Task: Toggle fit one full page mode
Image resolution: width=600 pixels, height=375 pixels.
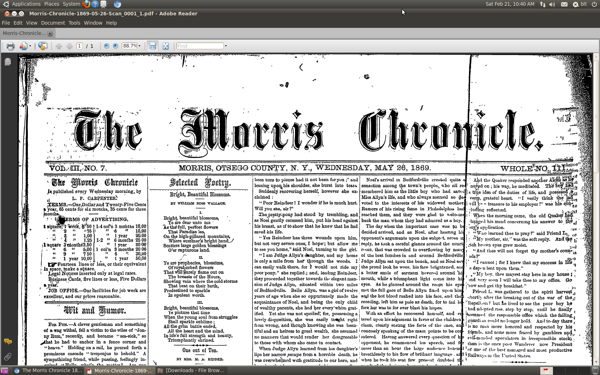Action: pyautogui.click(x=166, y=46)
